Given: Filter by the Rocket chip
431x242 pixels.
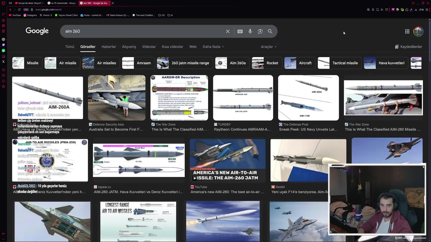Looking at the screenshot, I should pyautogui.click(x=266, y=63).
